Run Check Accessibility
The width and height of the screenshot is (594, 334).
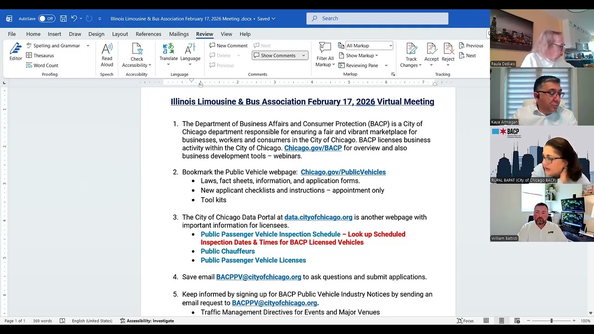pyautogui.click(x=136, y=55)
